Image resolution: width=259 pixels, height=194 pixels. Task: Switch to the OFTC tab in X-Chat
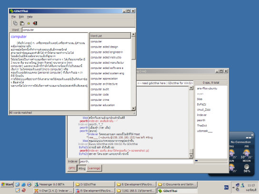[72, 168]
